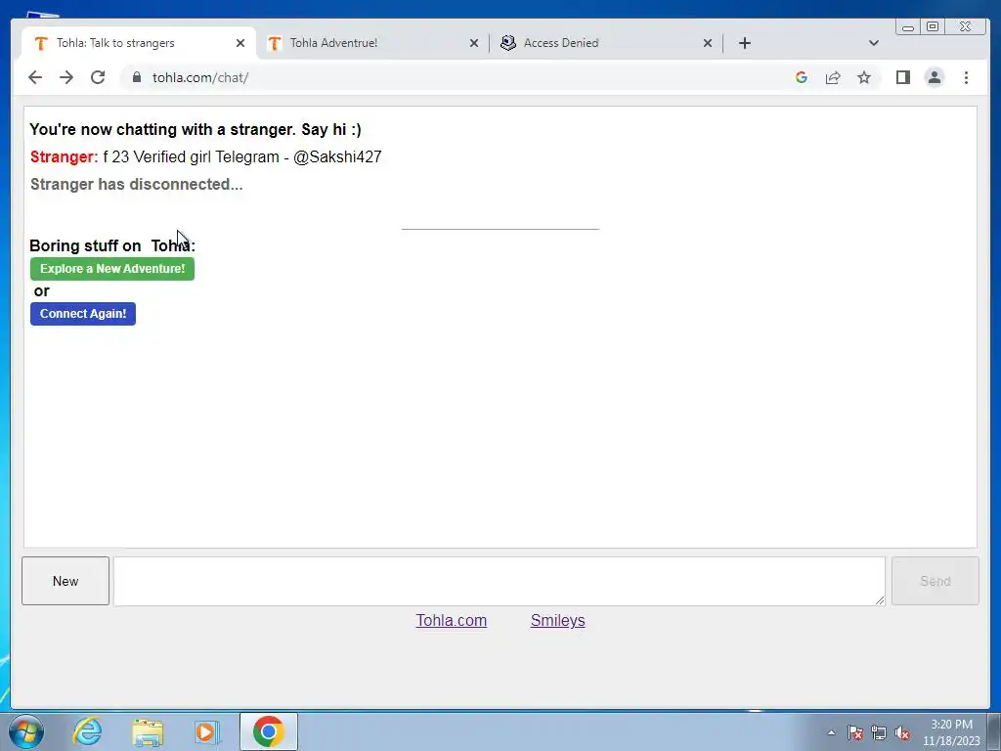Open the Windows Start menu

26,731
